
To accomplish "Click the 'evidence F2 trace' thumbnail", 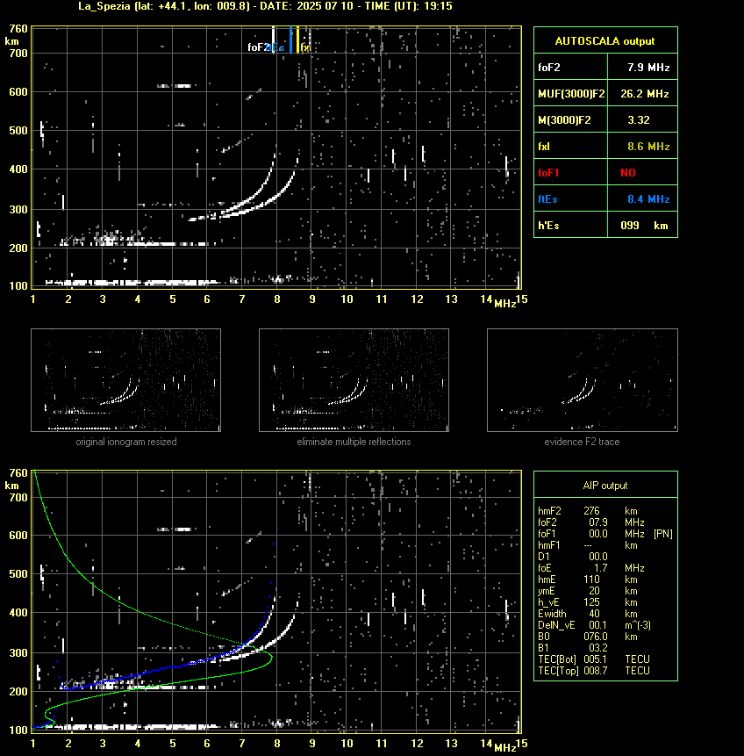I will click(582, 380).
